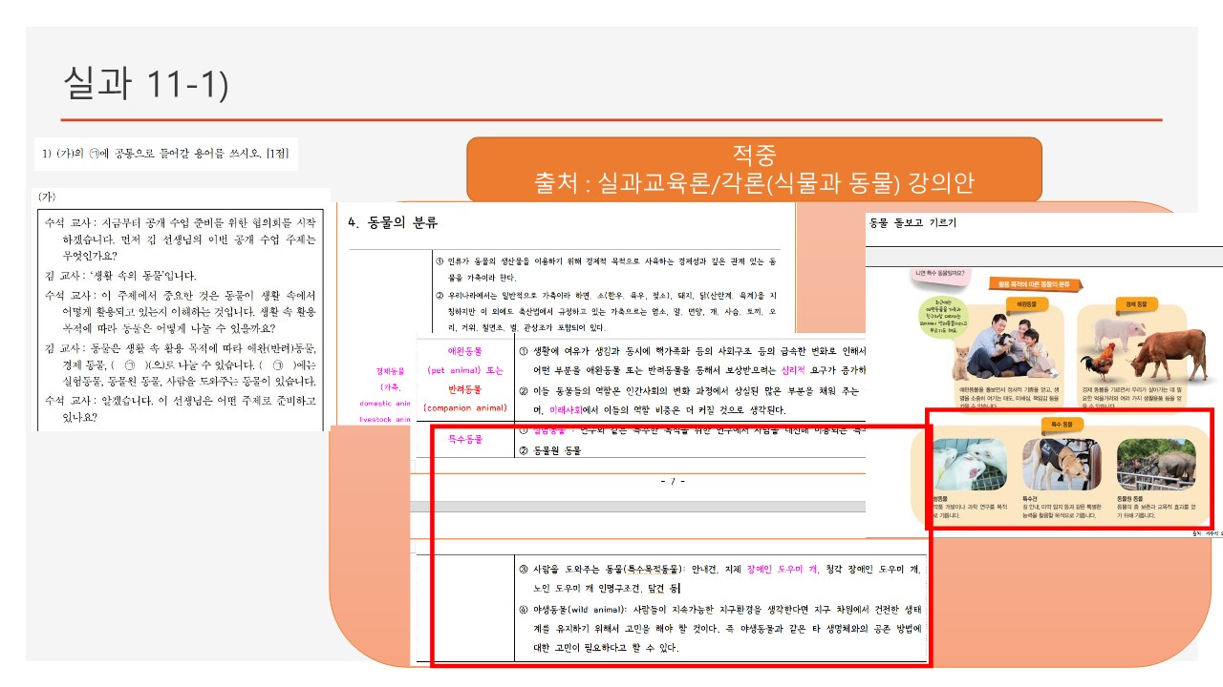1223x687 pixels.
Task: Click the white lab mice photo
Action: coord(970,465)
